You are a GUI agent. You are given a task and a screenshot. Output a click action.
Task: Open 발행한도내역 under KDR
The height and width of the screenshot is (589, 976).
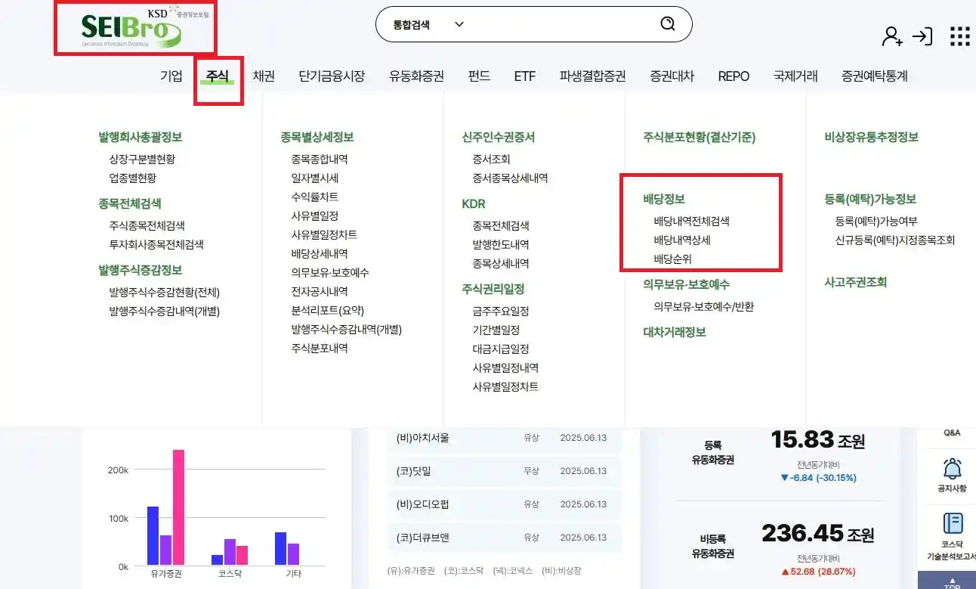point(501,244)
